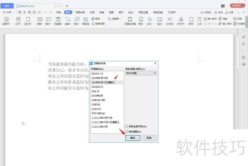Insert a 文本框 text box
Image resolution: width=248 pixels, height=166 pixels.
(x=170, y=19)
